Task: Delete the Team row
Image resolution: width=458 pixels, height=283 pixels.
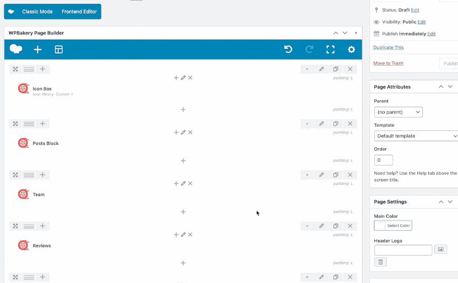Action: click(x=350, y=175)
